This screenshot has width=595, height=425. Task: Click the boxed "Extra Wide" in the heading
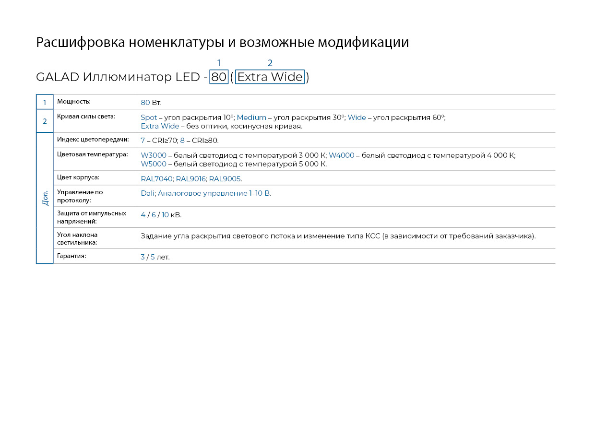[270, 77]
